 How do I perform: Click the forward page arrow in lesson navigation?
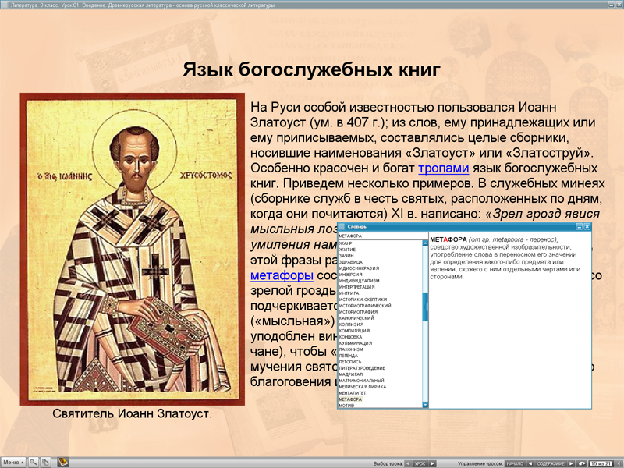point(572,461)
